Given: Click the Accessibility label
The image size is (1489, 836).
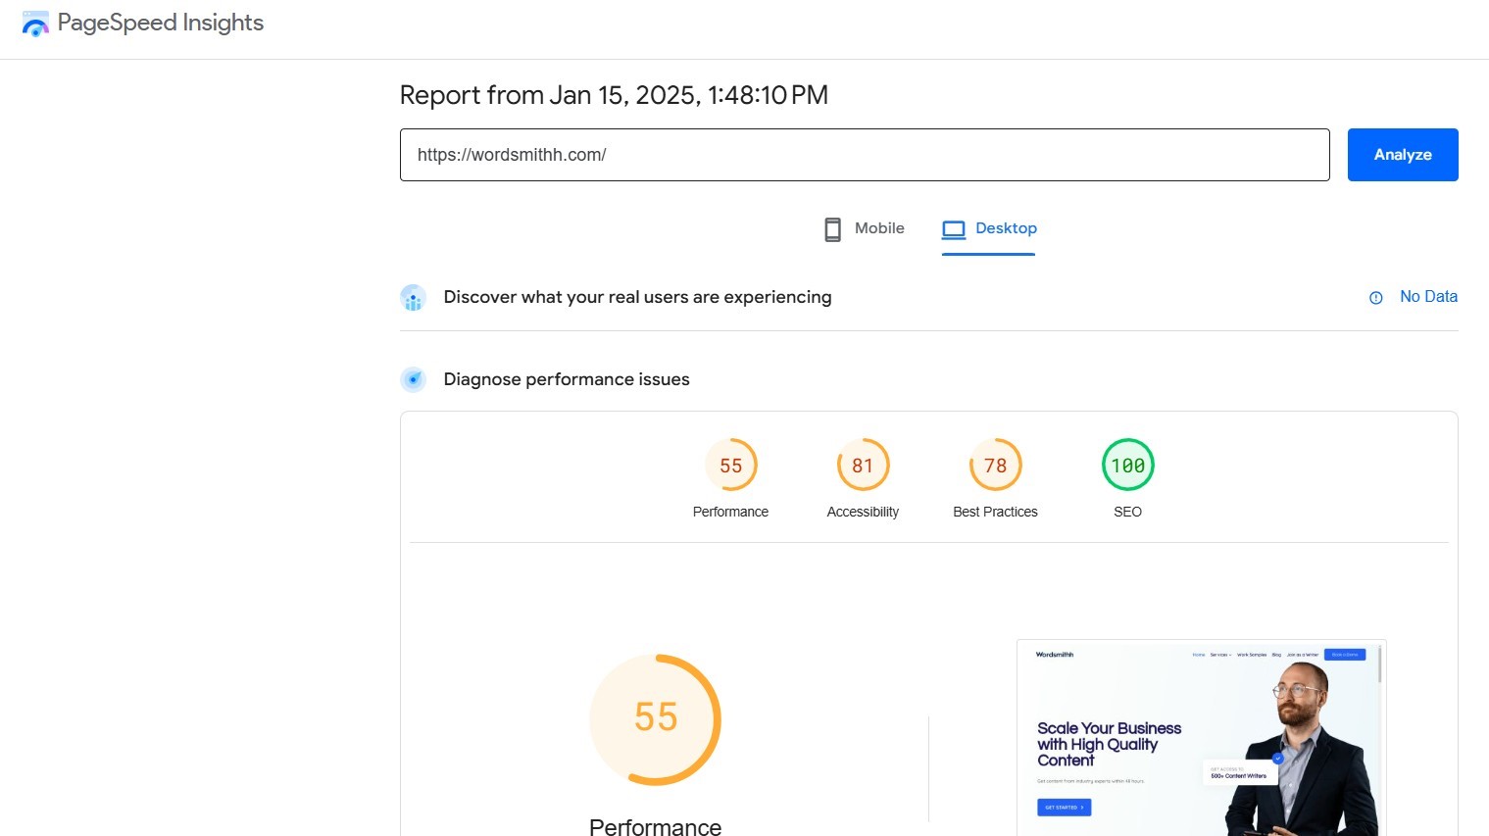Looking at the screenshot, I should (x=863, y=512).
